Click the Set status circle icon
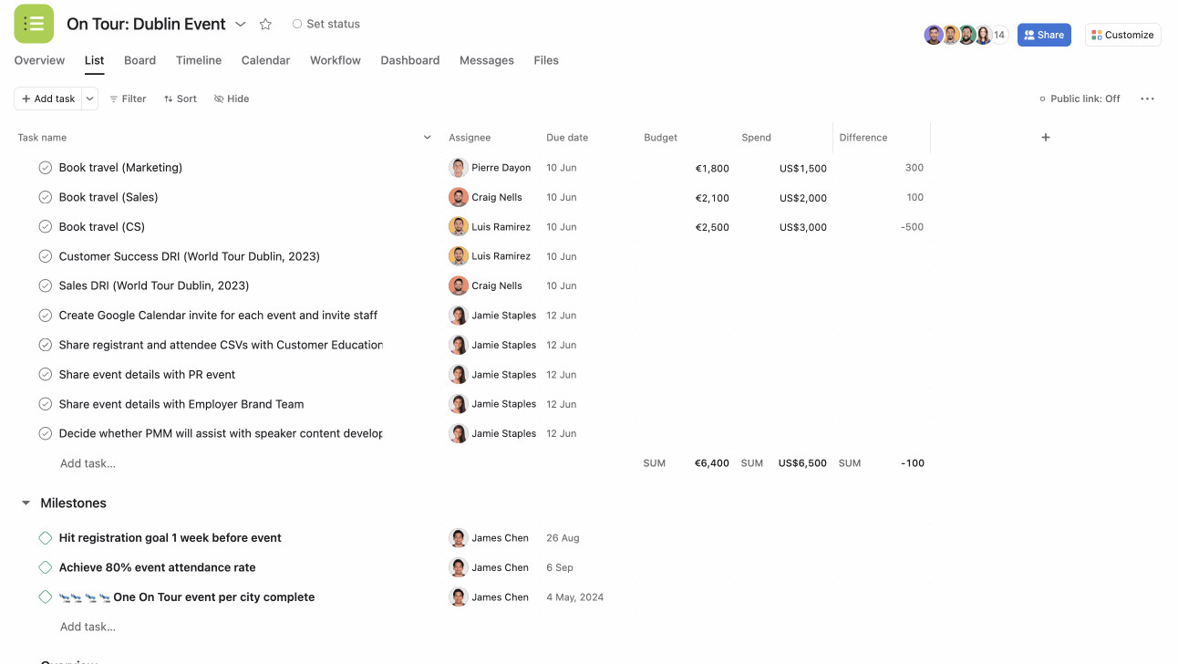This screenshot has height=664, width=1178. click(x=296, y=25)
